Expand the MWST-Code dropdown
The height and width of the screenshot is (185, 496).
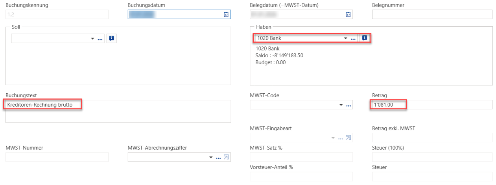tap(341, 105)
